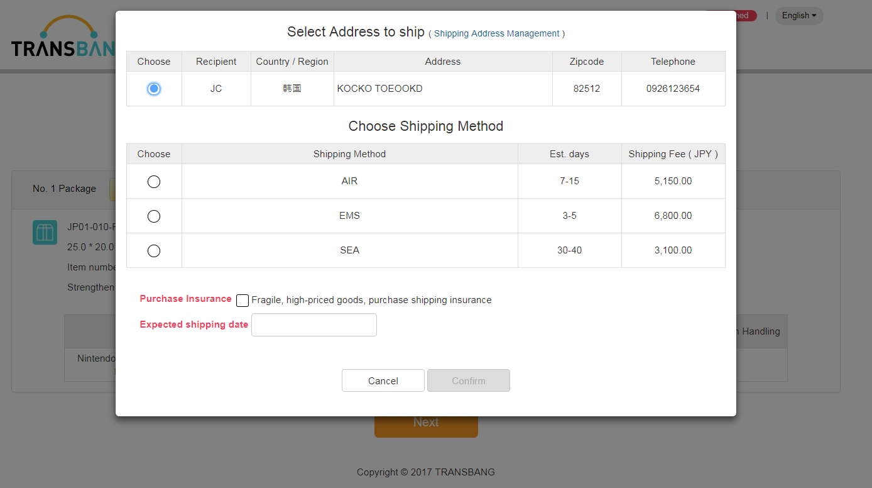Choose the EMS shipping method radio button
The height and width of the screenshot is (488, 872).
(154, 216)
